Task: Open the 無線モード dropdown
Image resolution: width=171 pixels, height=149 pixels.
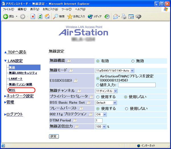Action: 115,70
